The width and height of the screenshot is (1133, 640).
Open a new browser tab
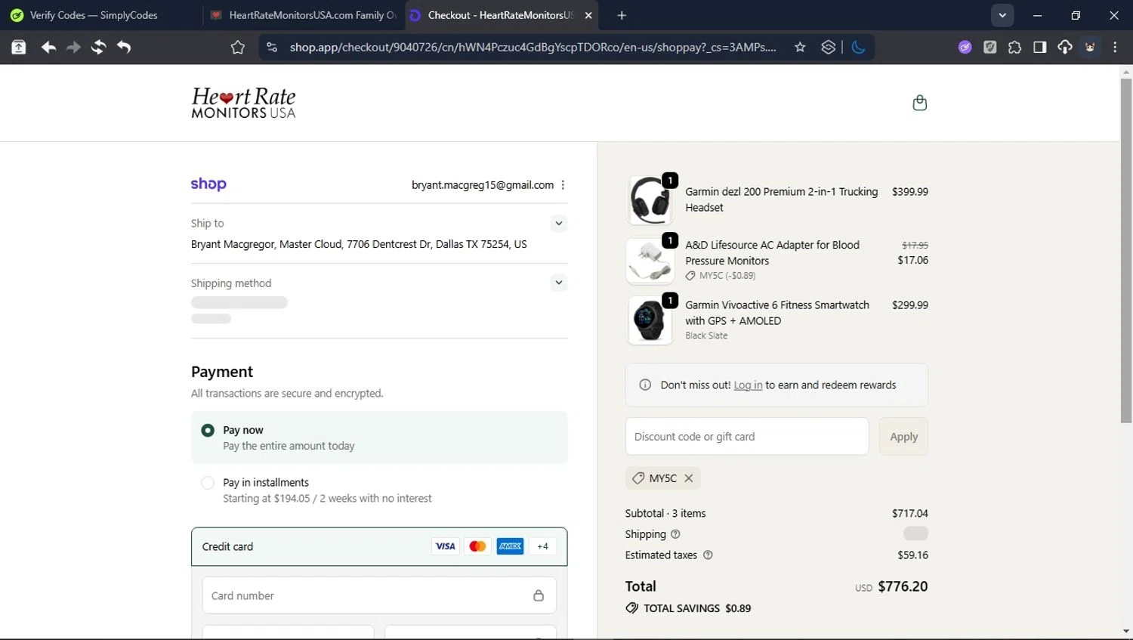622,15
